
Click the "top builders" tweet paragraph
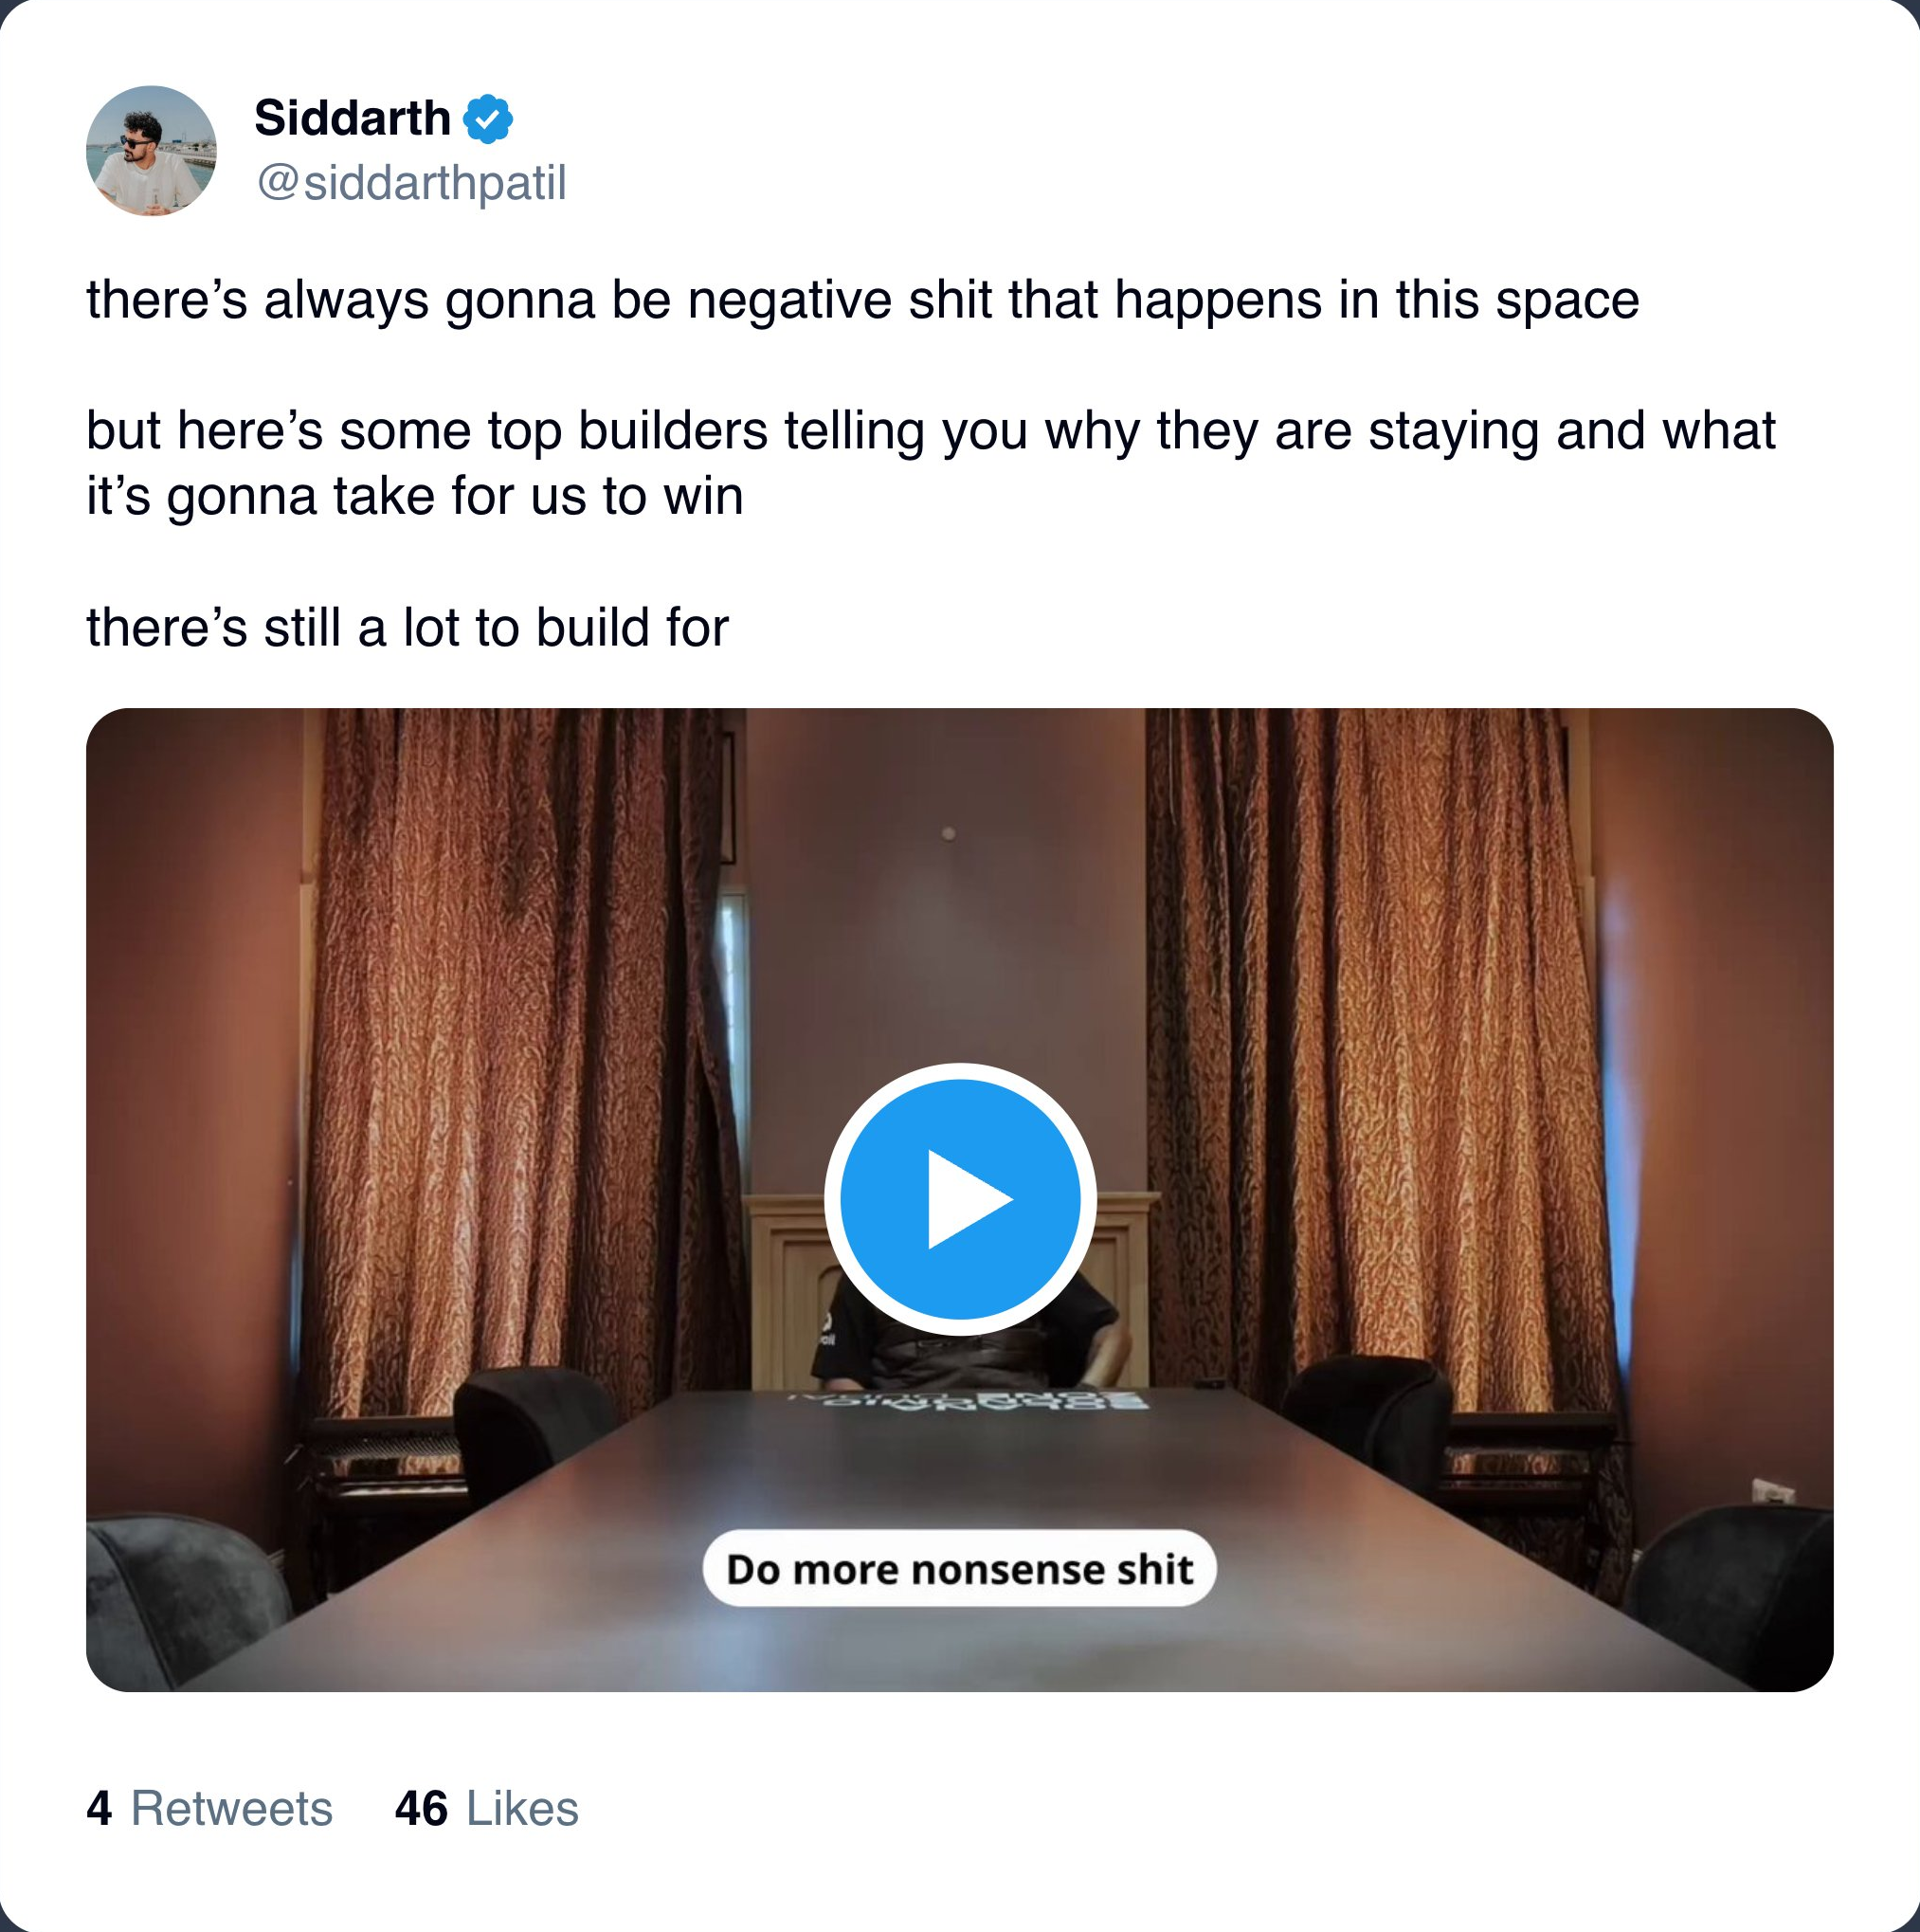coord(930,463)
